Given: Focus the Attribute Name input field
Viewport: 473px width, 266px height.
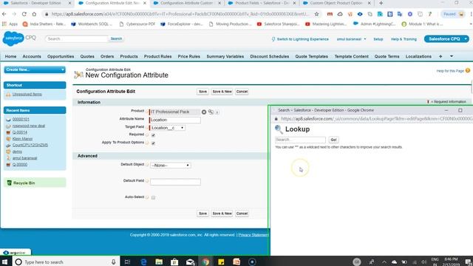Looking at the screenshot, I should tap(175, 120).
